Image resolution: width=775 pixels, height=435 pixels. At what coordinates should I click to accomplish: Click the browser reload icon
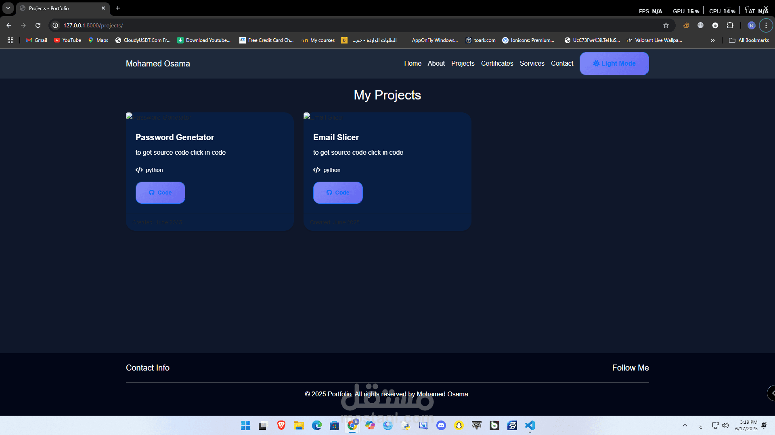(x=38, y=25)
